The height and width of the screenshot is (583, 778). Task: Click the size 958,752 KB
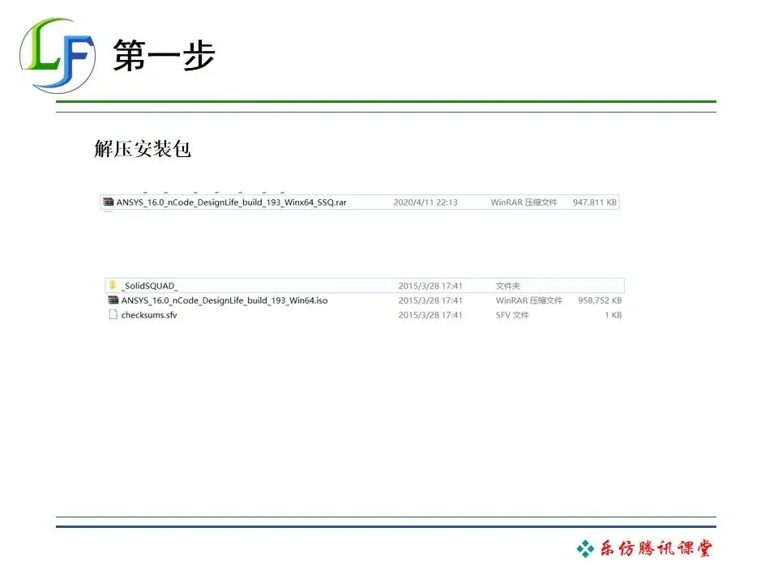[600, 300]
